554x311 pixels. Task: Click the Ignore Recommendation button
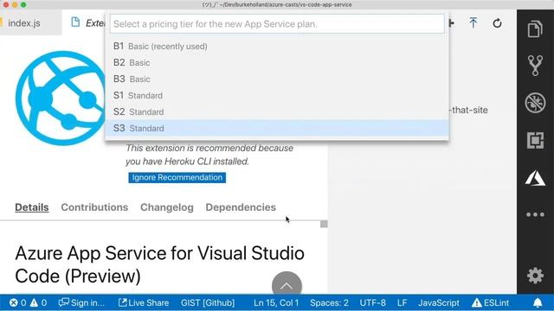(x=177, y=177)
